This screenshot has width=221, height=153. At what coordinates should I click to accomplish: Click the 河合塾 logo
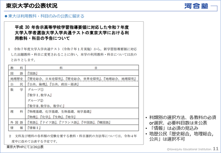(x=196, y=6)
